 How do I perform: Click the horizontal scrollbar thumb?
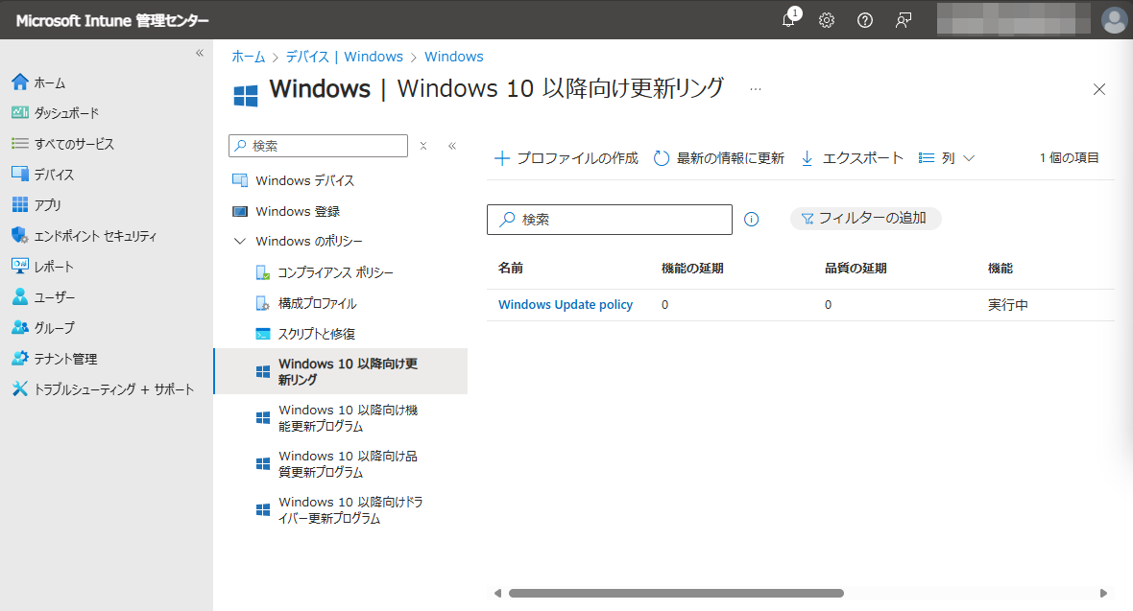(676, 593)
